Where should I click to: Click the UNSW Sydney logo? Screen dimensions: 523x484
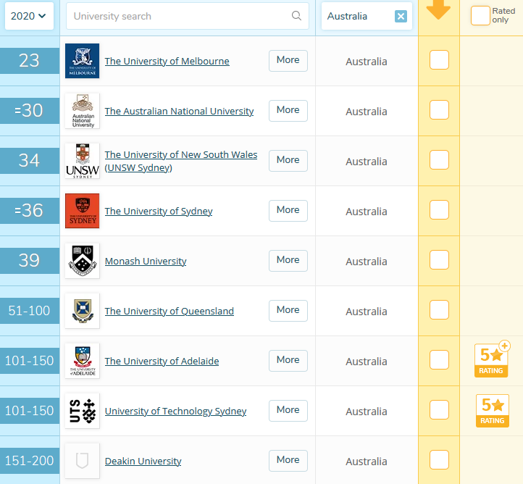click(82, 161)
